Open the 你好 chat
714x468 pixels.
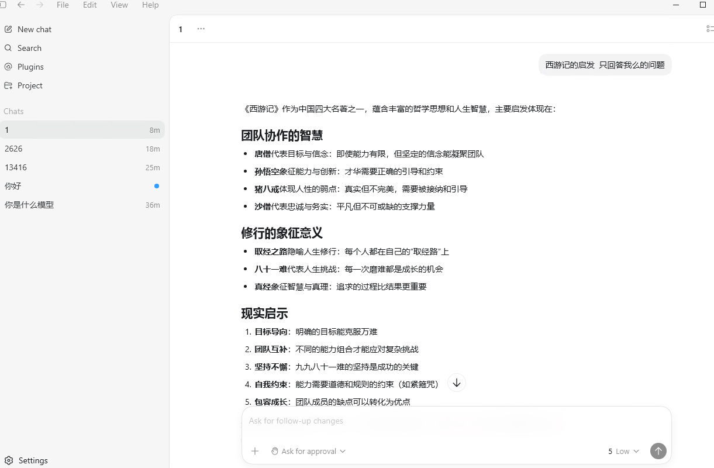coord(82,186)
